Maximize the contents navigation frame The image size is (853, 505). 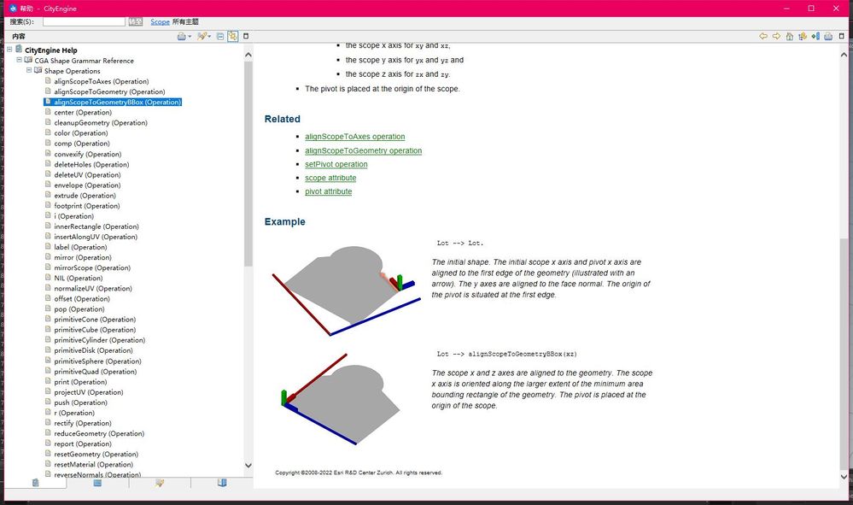pos(246,36)
